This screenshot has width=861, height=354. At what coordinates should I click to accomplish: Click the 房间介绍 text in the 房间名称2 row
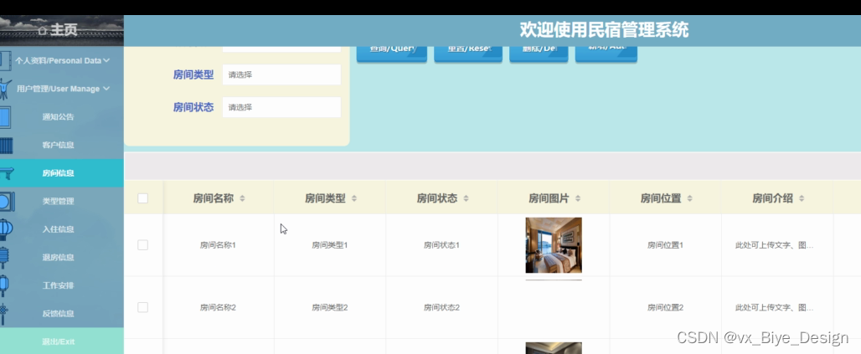coord(774,308)
